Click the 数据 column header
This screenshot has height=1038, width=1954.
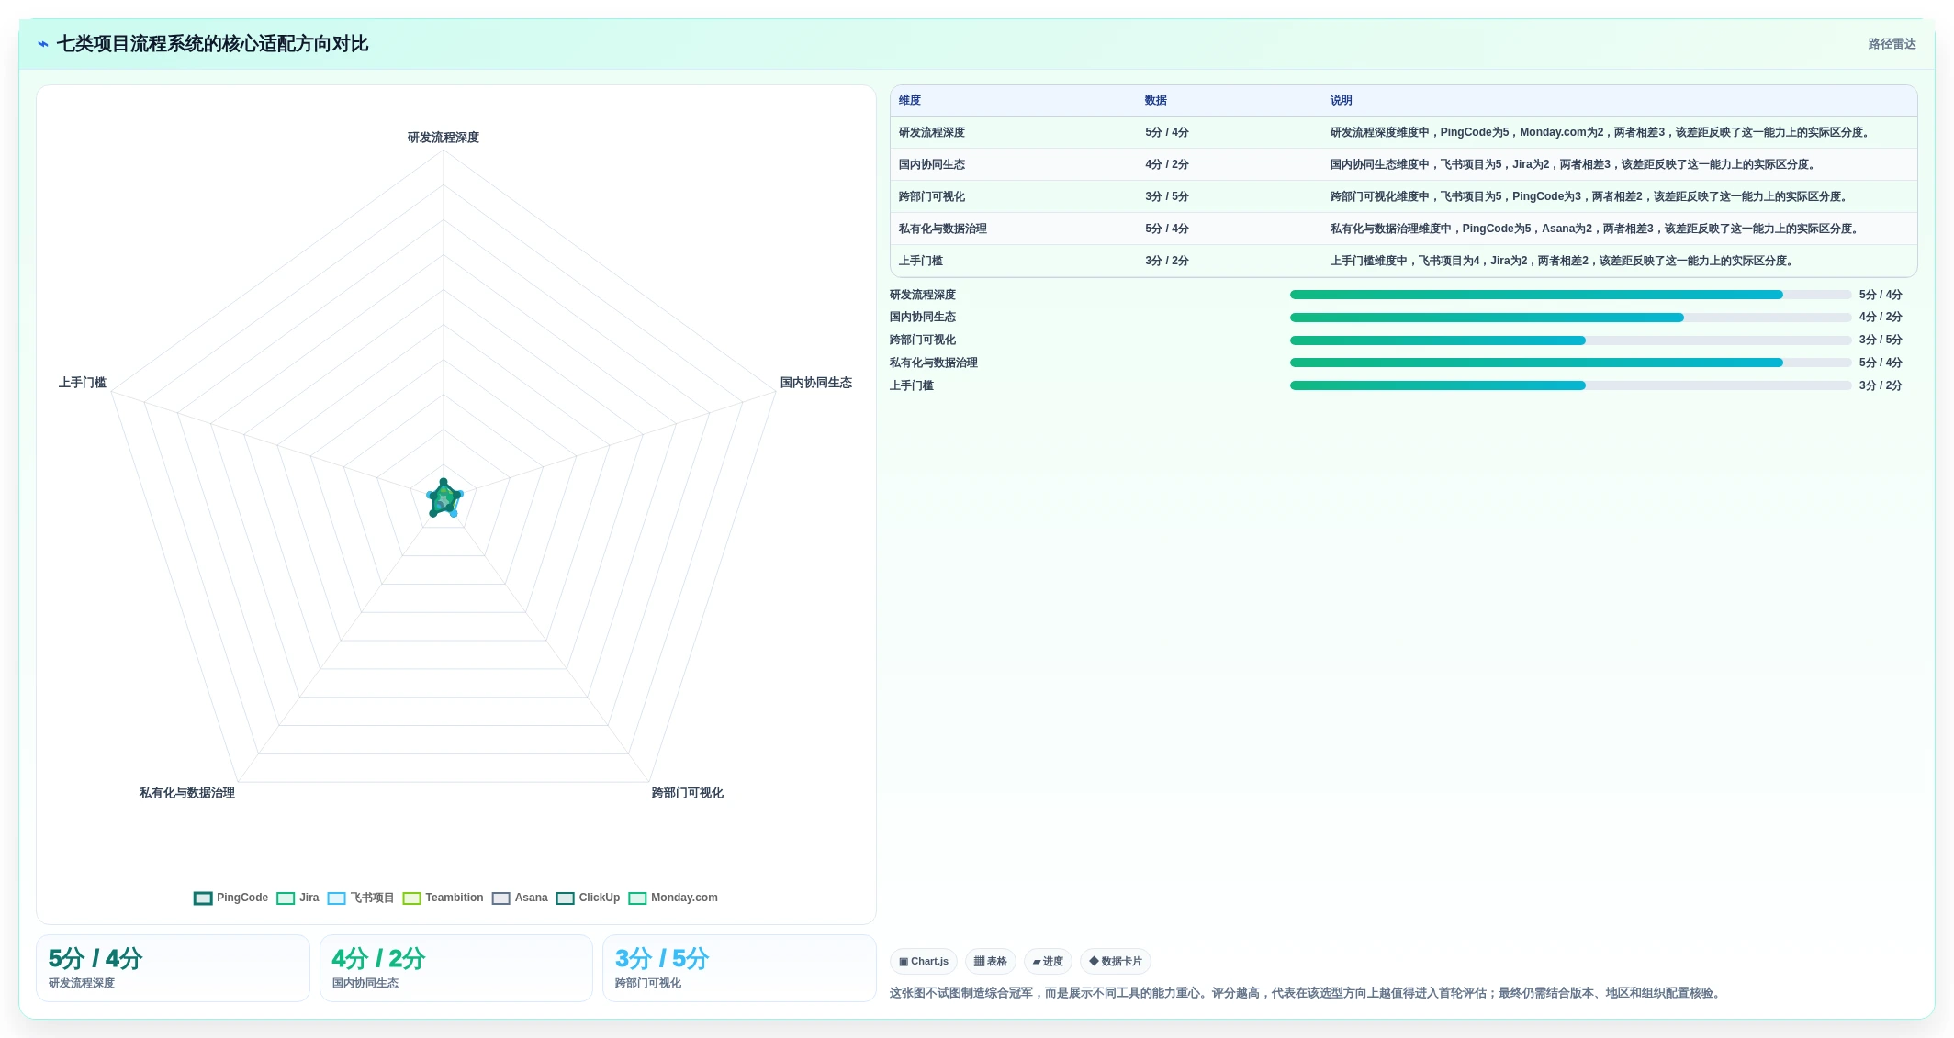[1156, 100]
